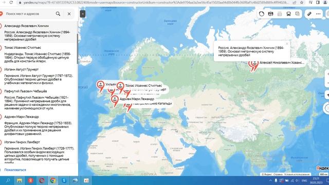
Task: Toggle the public transport bus icon
Action: coord(288,14)
